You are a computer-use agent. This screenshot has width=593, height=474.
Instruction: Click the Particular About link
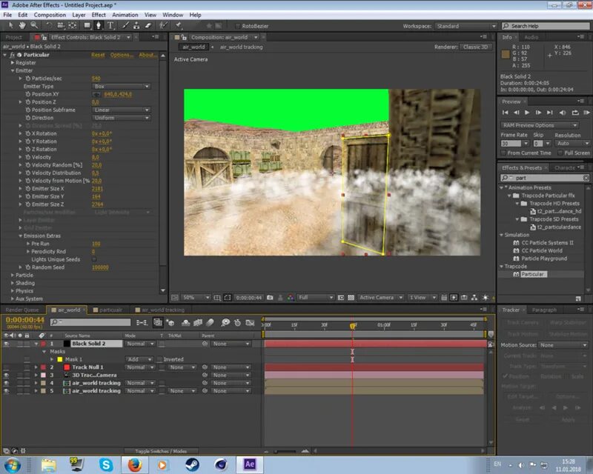[x=148, y=55]
